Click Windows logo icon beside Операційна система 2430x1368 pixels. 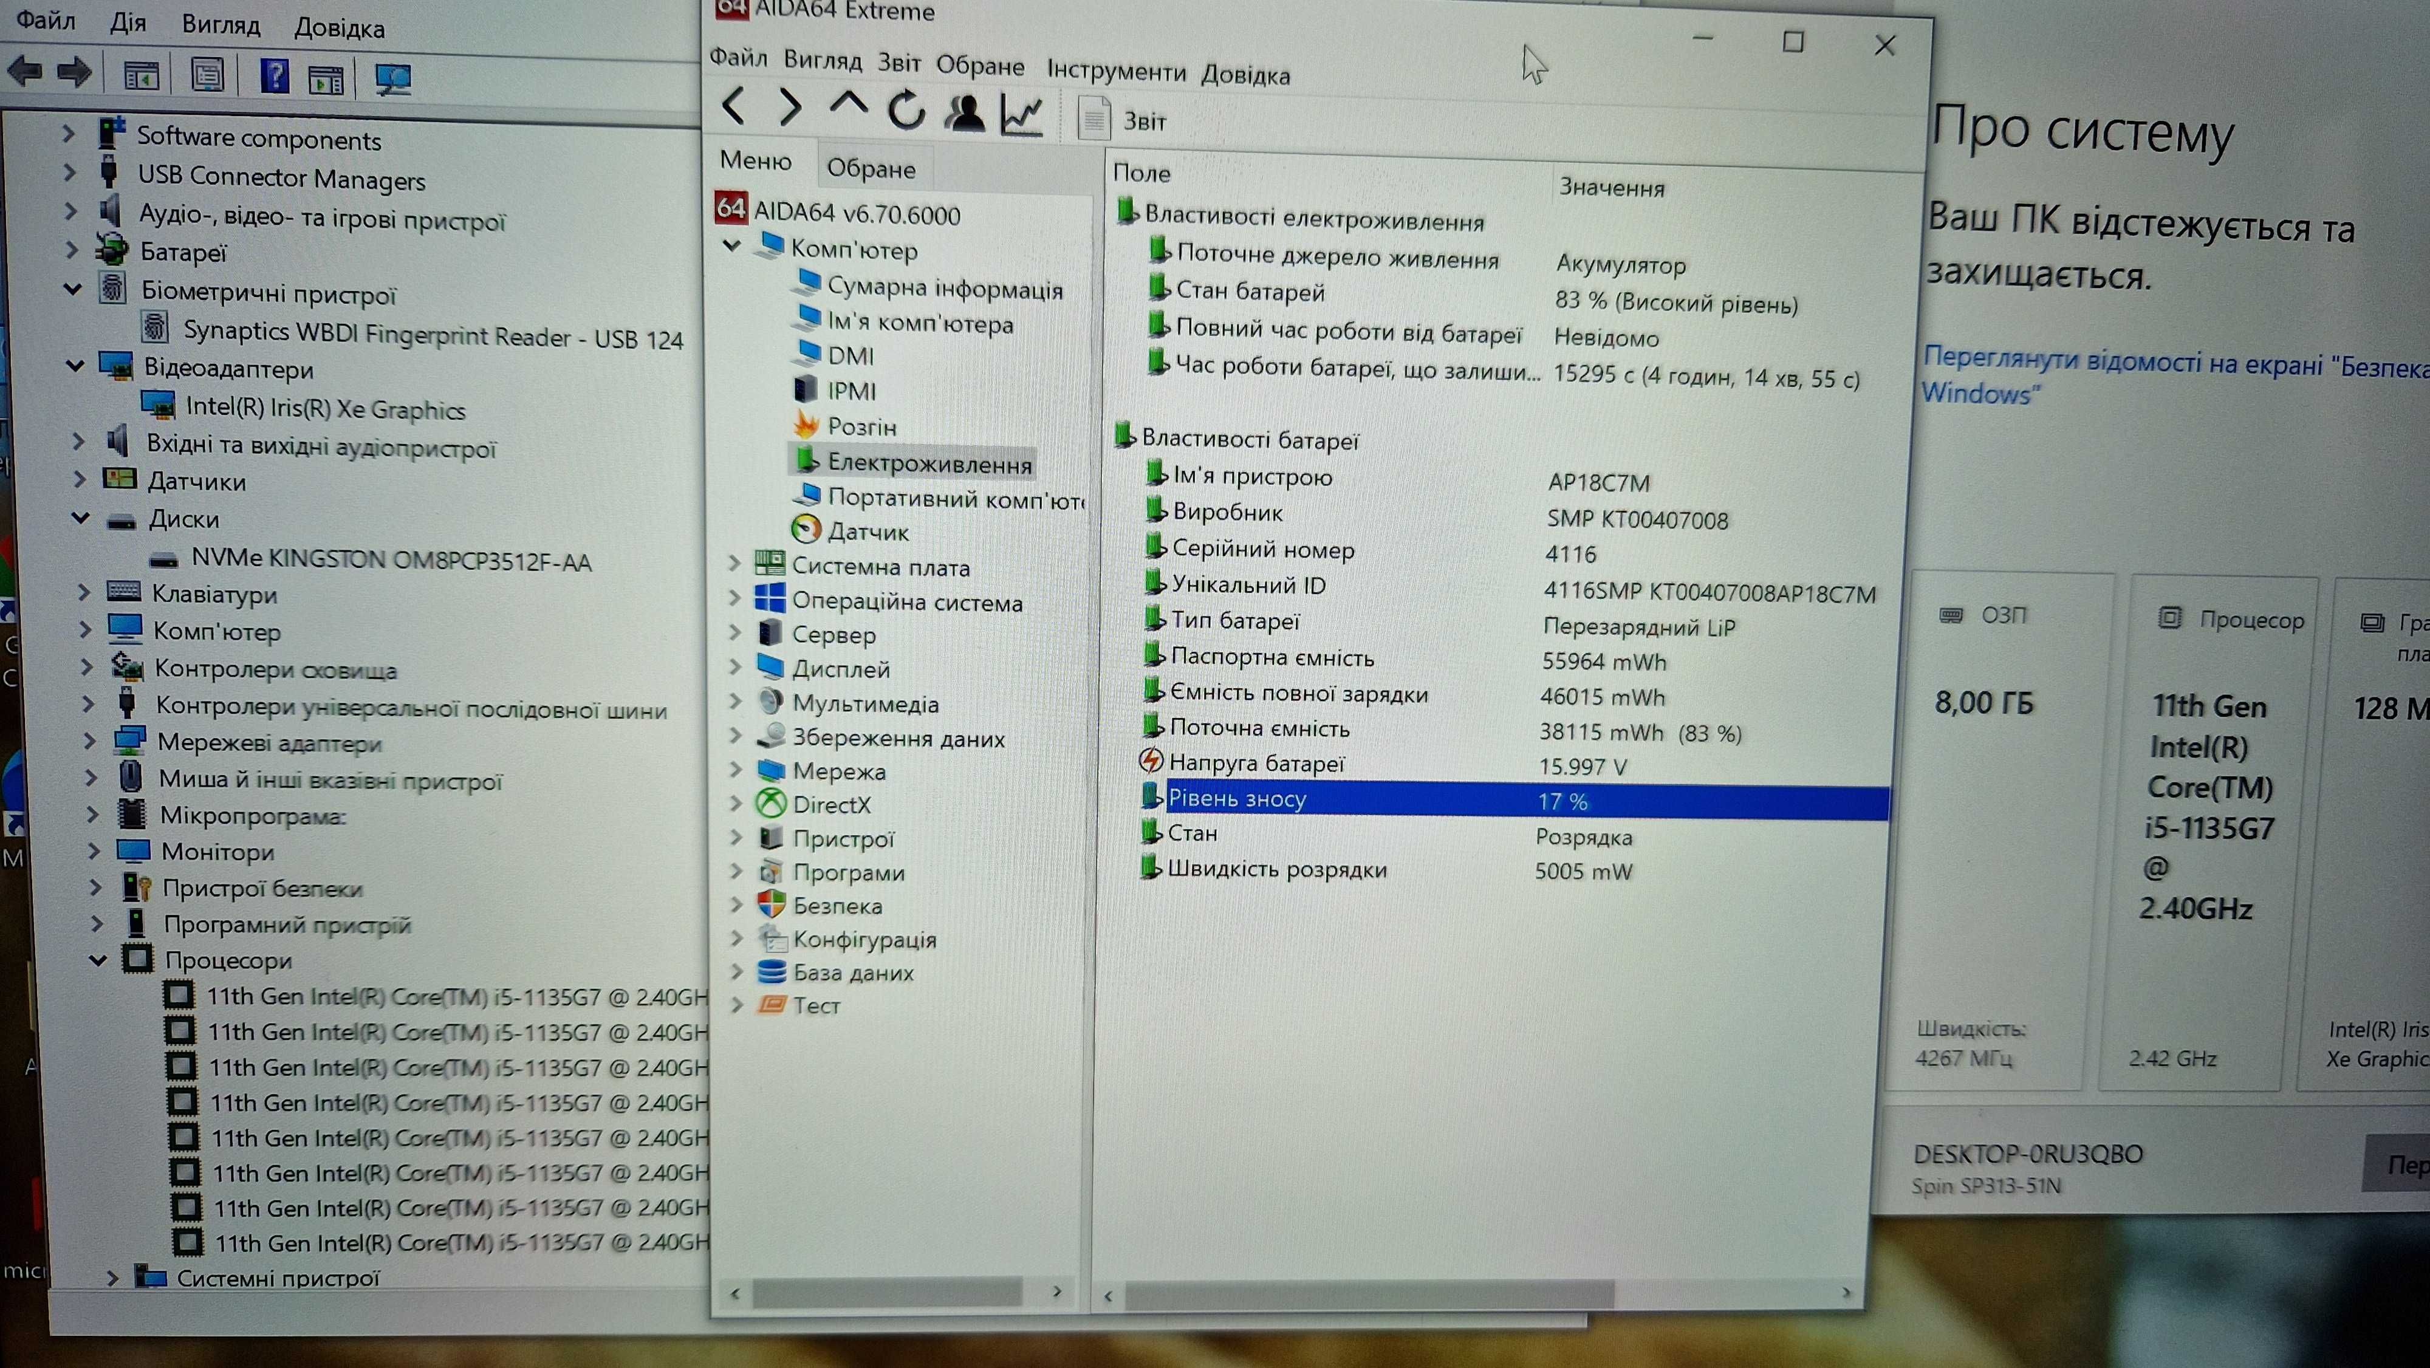[x=770, y=598]
